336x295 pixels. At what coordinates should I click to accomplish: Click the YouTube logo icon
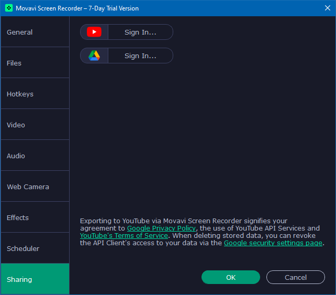click(94, 32)
